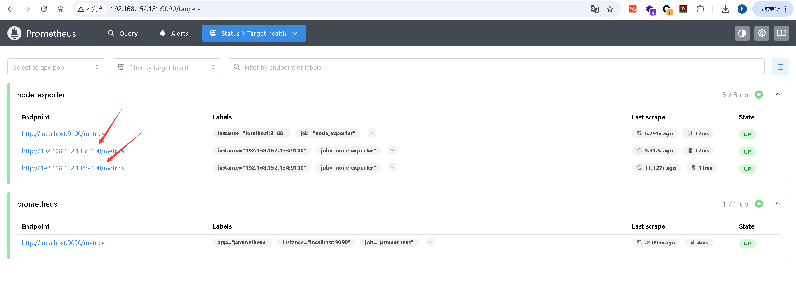Open browser three-dot menu
The width and height of the screenshot is (796, 284).
pos(786,9)
